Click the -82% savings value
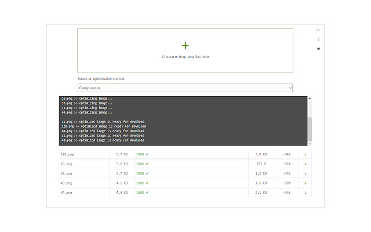This screenshot has width=371, height=232. click(286, 164)
